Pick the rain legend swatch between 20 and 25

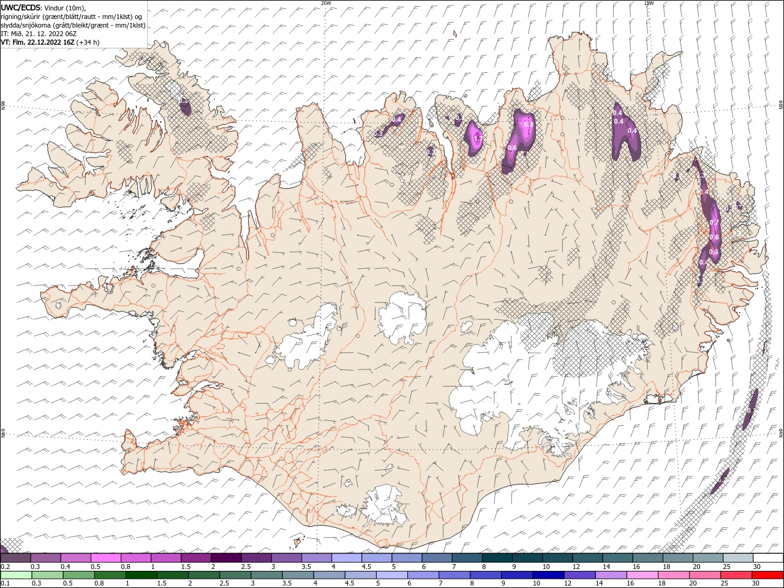[x=704, y=575]
